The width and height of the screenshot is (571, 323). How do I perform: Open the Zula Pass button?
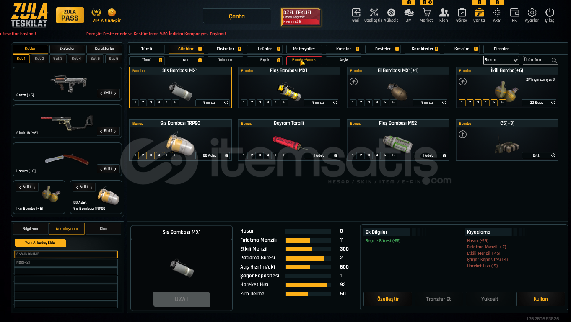click(70, 16)
